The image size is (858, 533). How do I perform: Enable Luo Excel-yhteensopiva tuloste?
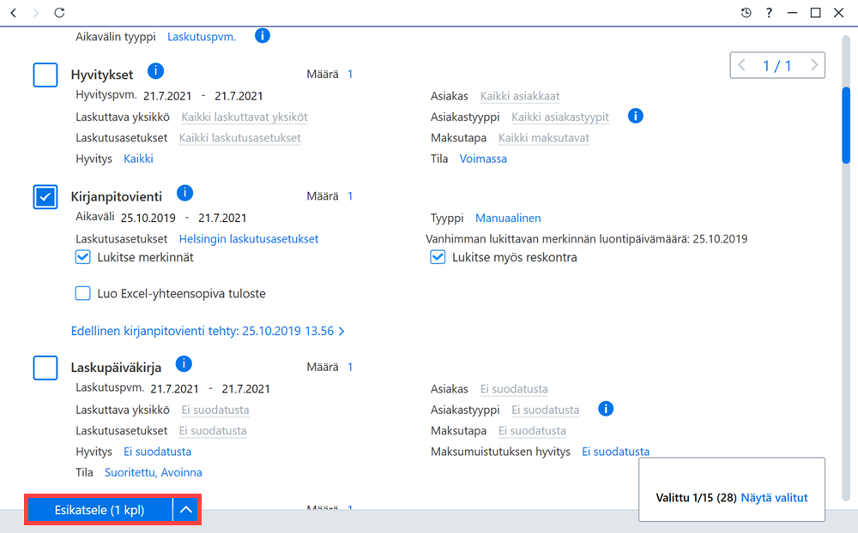(x=82, y=294)
